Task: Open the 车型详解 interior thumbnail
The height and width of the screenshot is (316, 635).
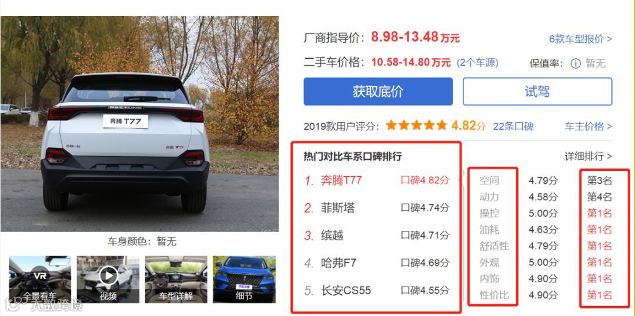Action: pos(176,279)
